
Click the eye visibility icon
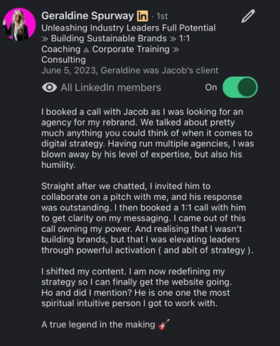click(x=49, y=87)
